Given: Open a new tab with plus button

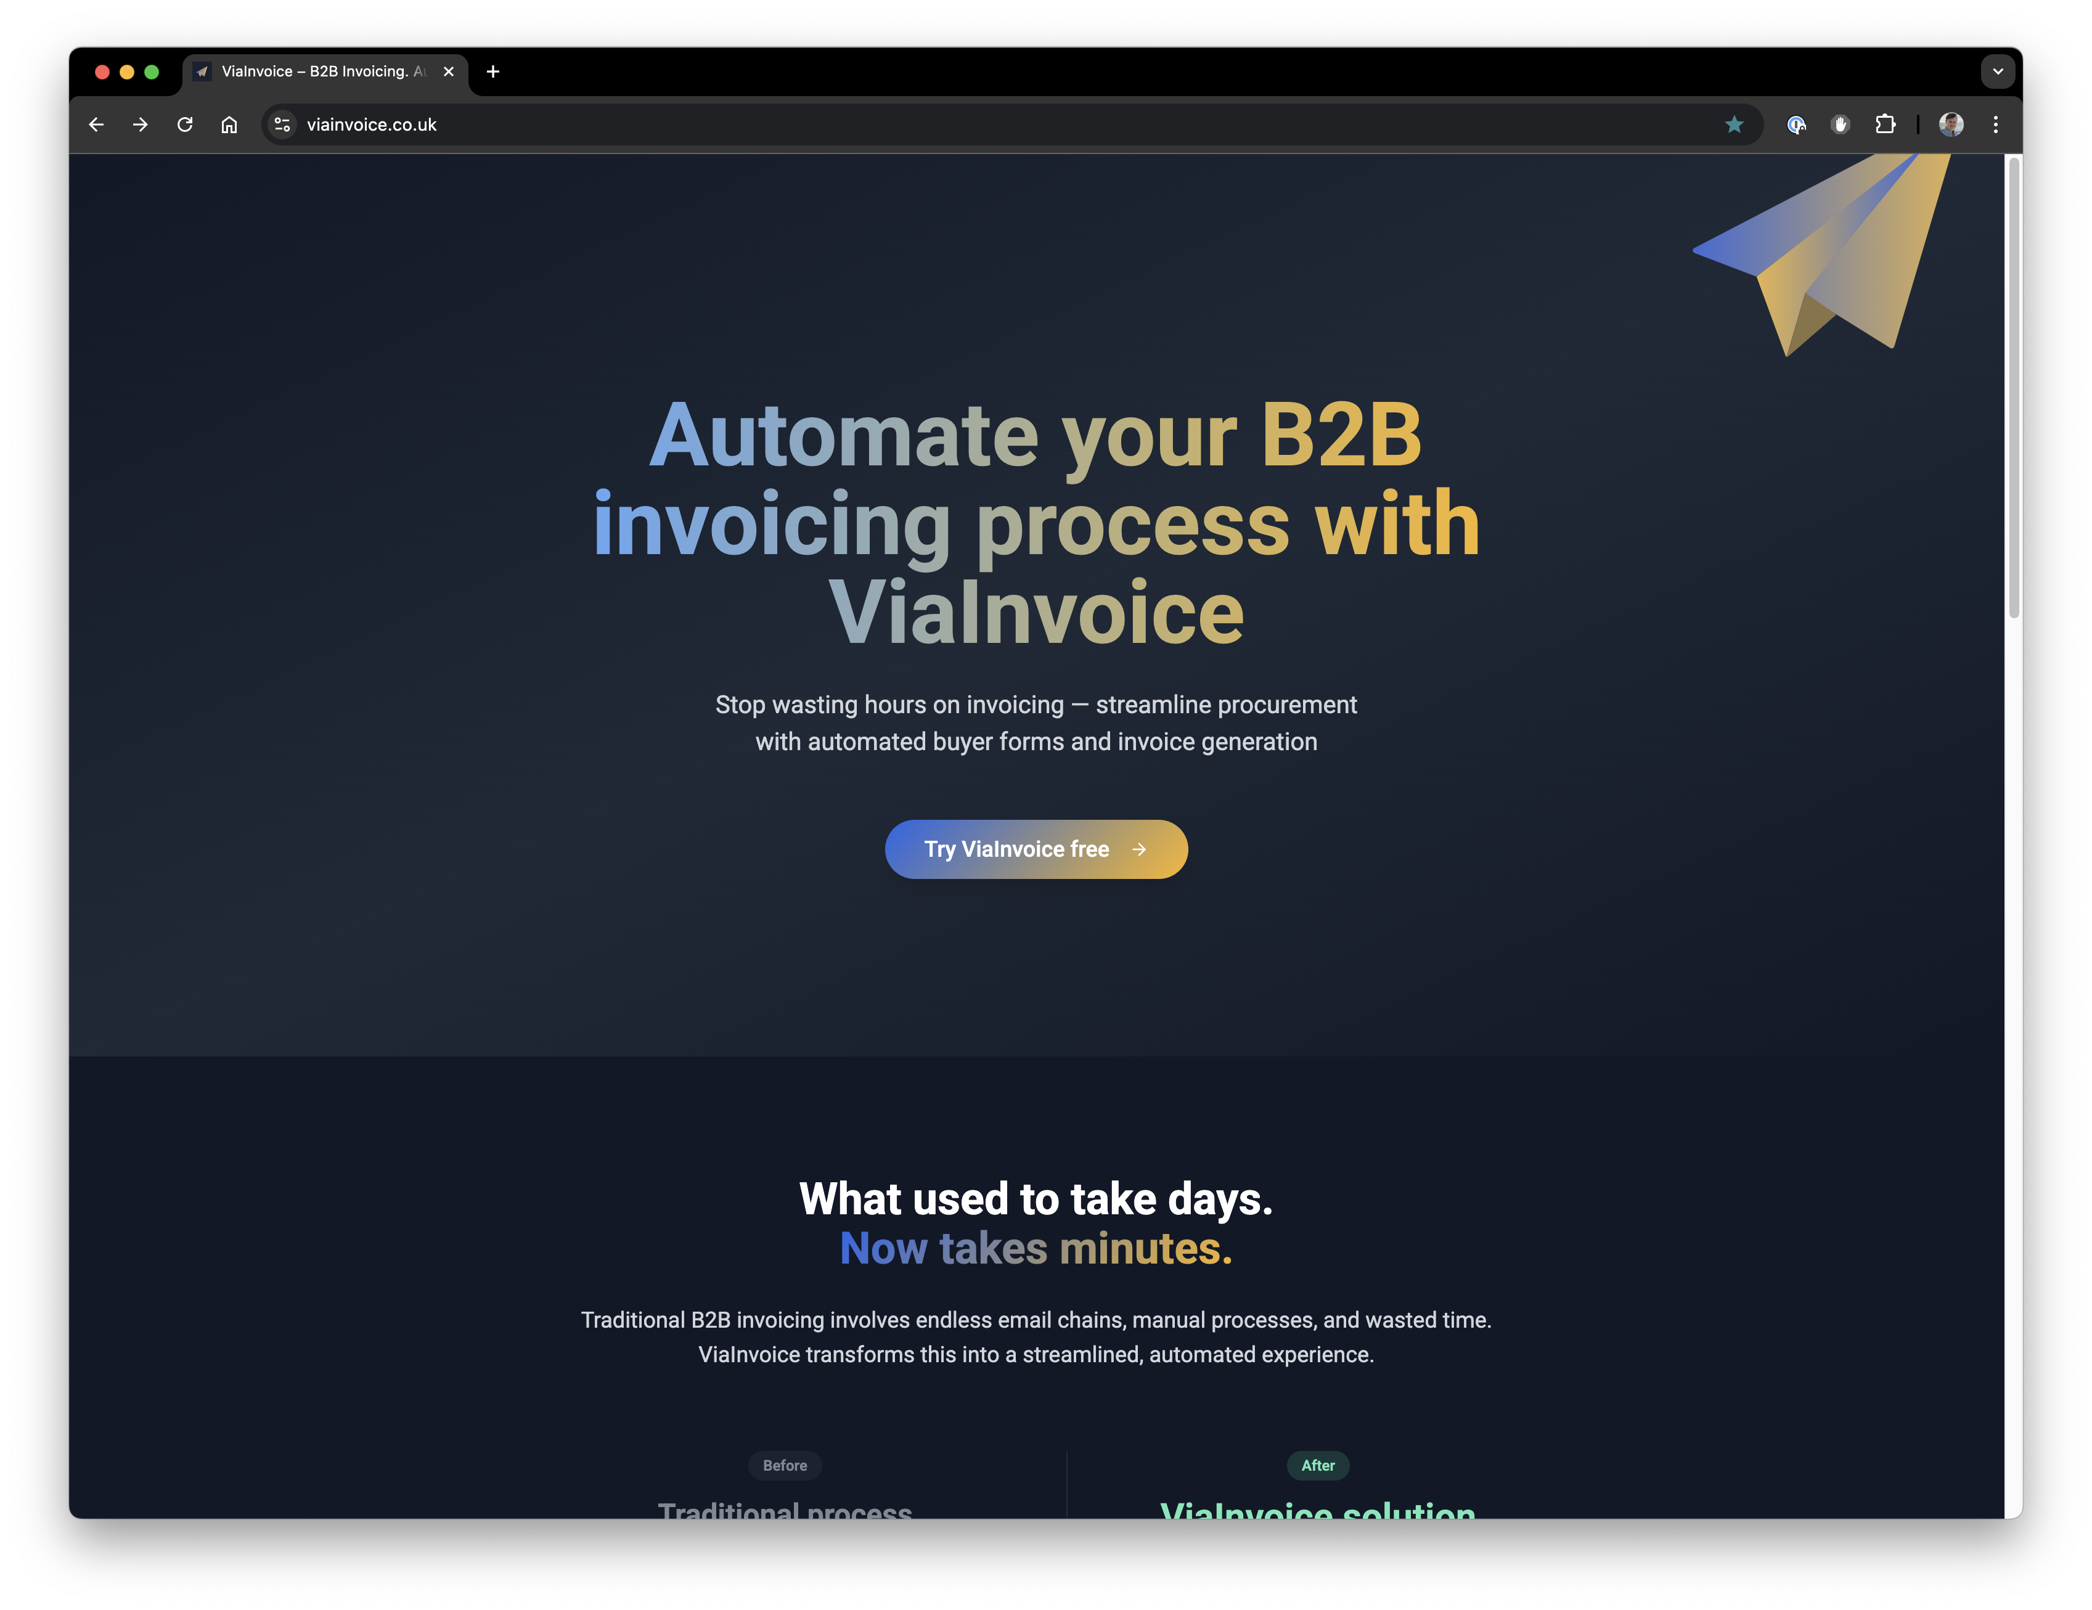Looking at the screenshot, I should pyautogui.click(x=492, y=72).
